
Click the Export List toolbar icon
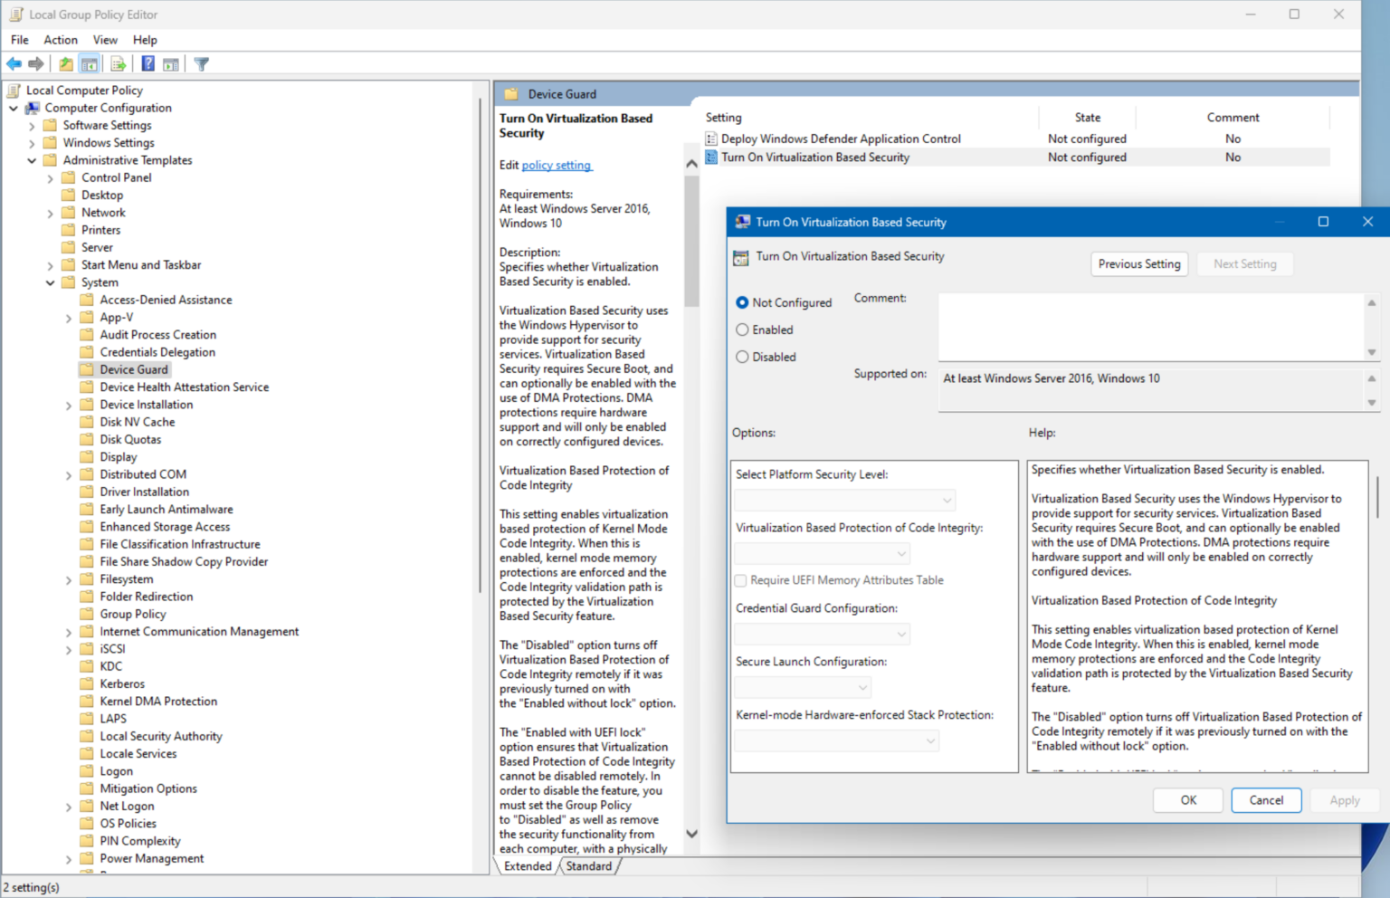(118, 64)
